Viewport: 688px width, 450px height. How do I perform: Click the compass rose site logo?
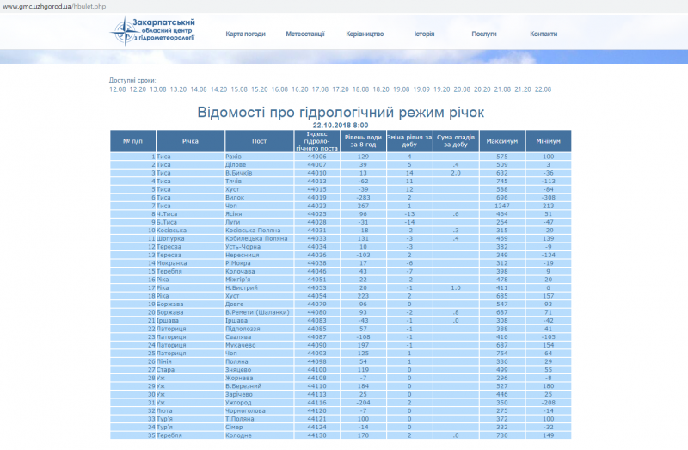(124, 33)
